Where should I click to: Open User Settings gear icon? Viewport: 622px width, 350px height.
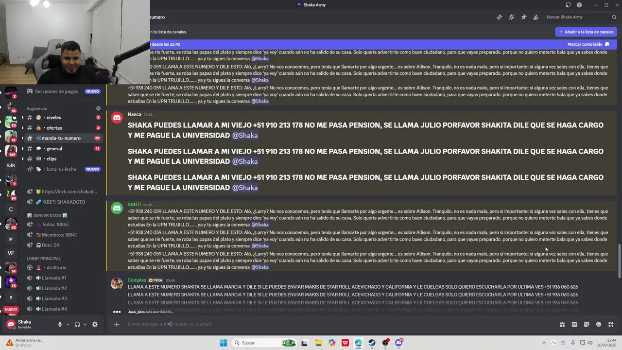(x=95, y=324)
